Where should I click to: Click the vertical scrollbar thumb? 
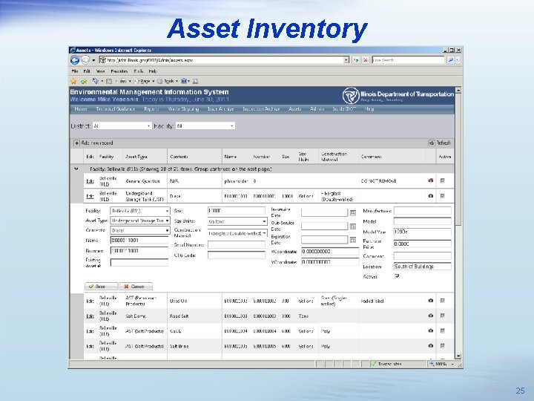tap(458, 160)
